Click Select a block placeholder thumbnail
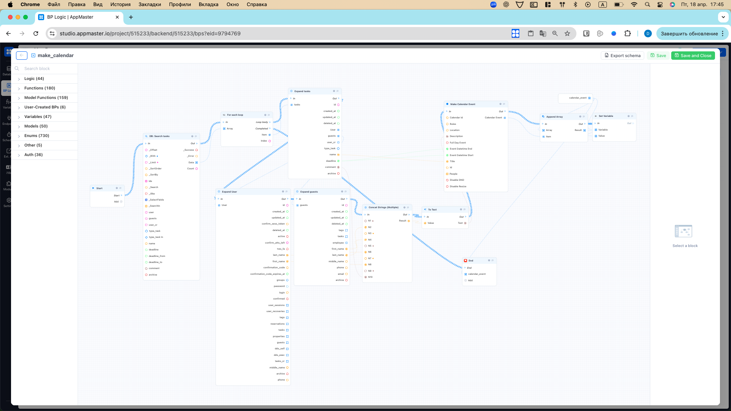This screenshot has width=731, height=411. coord(683,231)
